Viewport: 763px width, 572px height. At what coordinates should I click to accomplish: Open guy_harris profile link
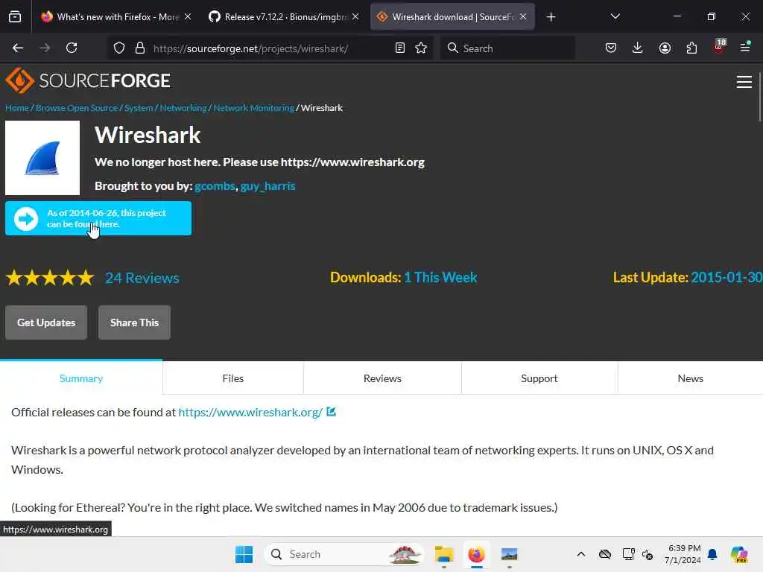pos(267,186)
